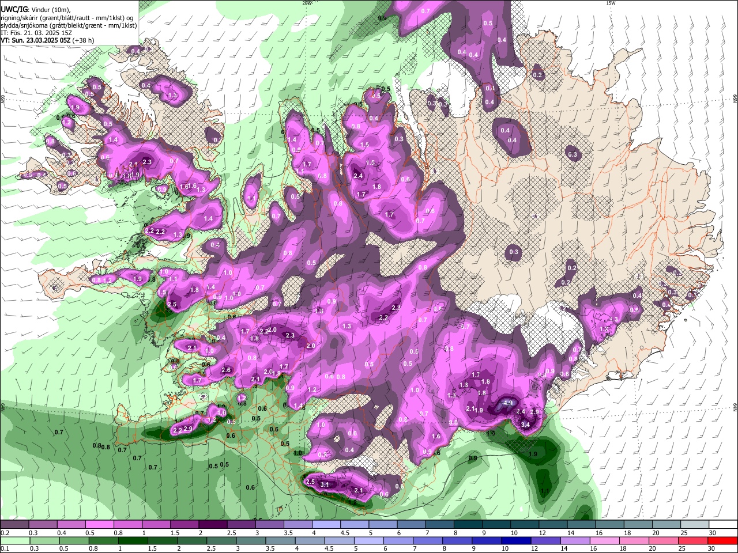The width and height of the screenshot is (738, 553).
Task: Select the bright pink 0.5 swatch in snowfall scale
Action: [99, 525]
